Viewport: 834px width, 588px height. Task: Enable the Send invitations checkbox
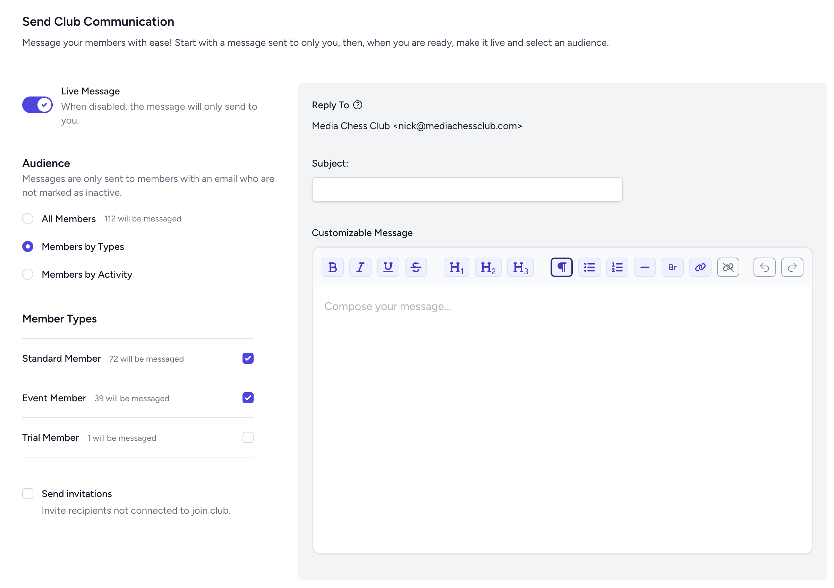click(x=28, y=494)
